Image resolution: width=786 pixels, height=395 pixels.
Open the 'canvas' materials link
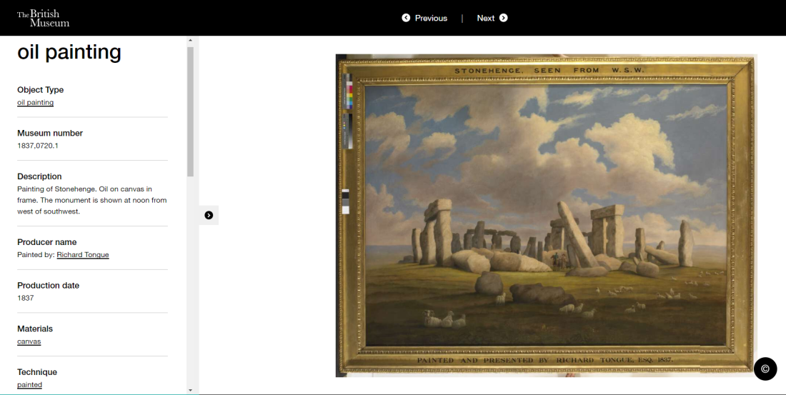coord(29,341)
